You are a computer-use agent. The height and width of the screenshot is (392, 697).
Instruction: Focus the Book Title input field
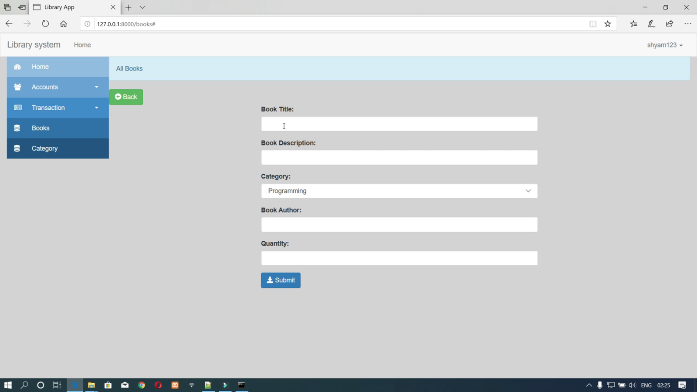399,124
